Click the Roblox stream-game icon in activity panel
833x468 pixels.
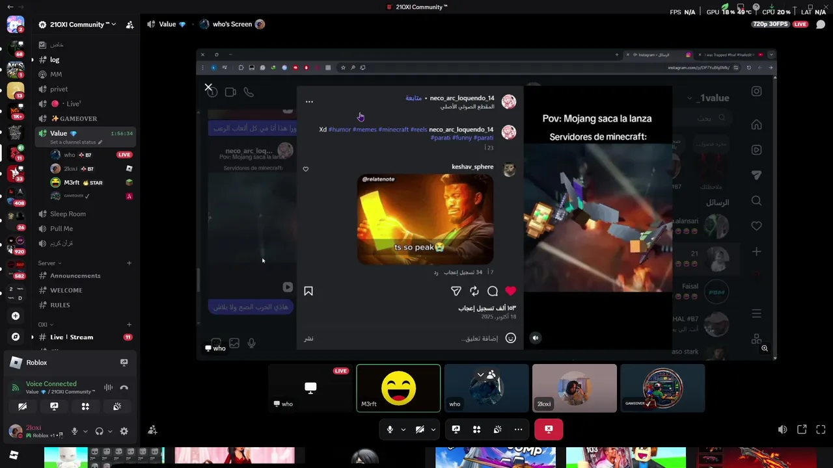pos(124,363)
